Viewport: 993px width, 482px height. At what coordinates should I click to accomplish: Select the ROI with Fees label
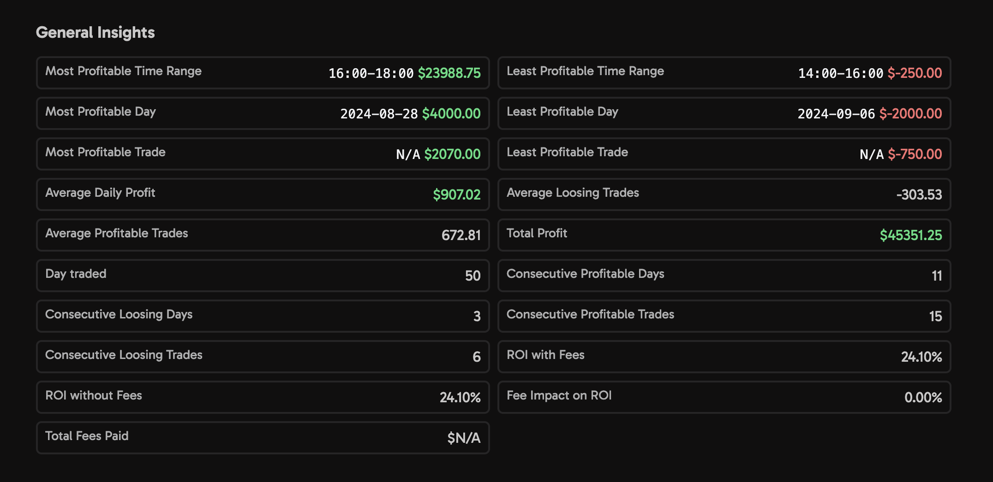pyautogui.click(x=546, y=355)
